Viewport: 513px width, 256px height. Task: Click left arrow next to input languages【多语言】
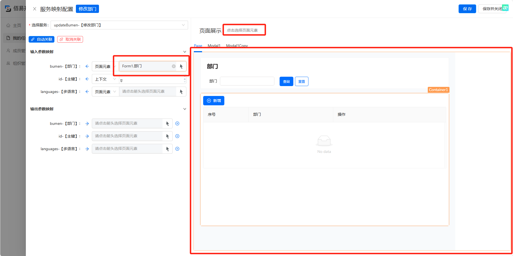point(87,92)
